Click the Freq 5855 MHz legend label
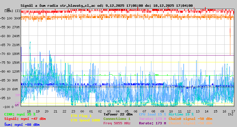 (117, 123)
